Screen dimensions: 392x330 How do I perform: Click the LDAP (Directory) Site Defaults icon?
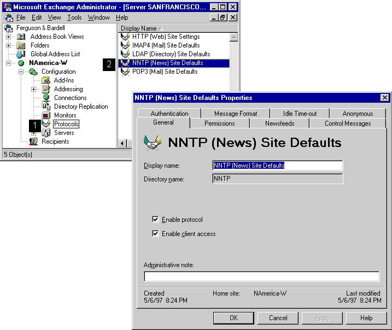click(125, 54)
